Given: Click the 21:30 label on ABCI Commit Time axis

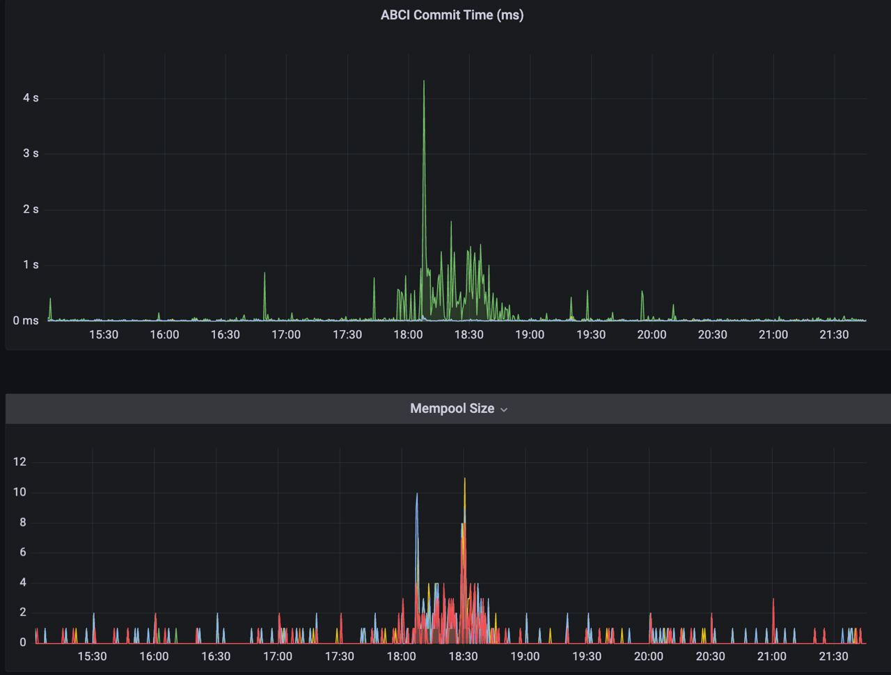Looking at the screenshot, I should click(834, 334).
